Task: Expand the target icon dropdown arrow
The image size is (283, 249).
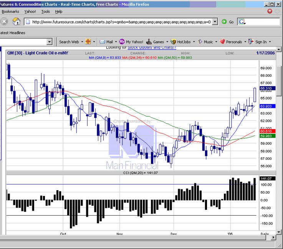Action: (94, 42)
